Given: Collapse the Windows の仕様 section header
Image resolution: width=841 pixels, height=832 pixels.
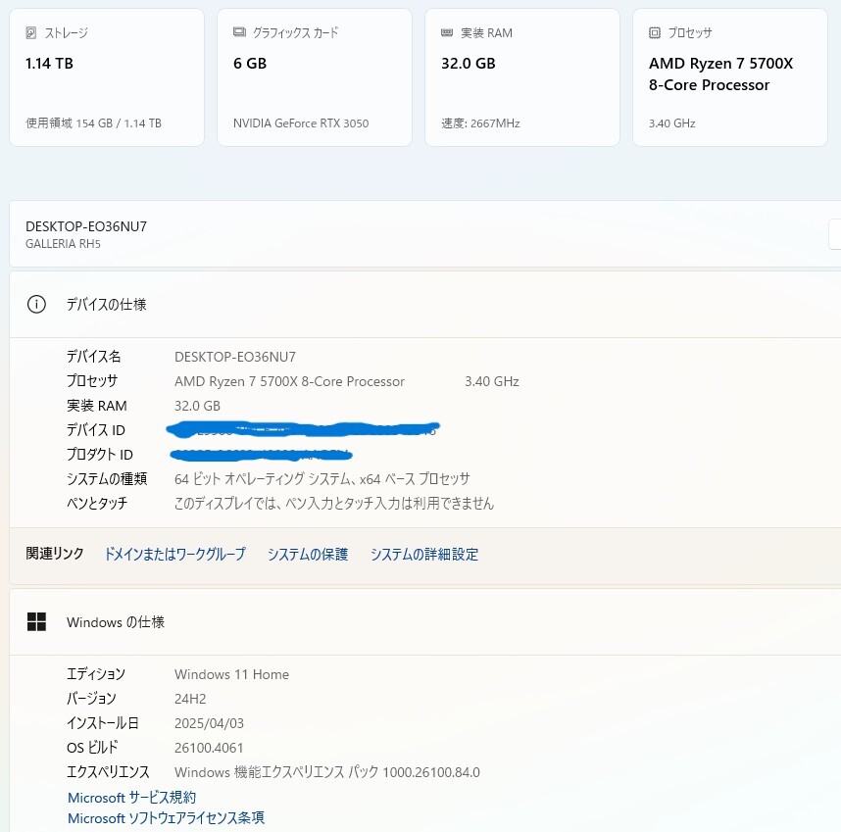Looking at the screenshot, I should click(425, 622).
